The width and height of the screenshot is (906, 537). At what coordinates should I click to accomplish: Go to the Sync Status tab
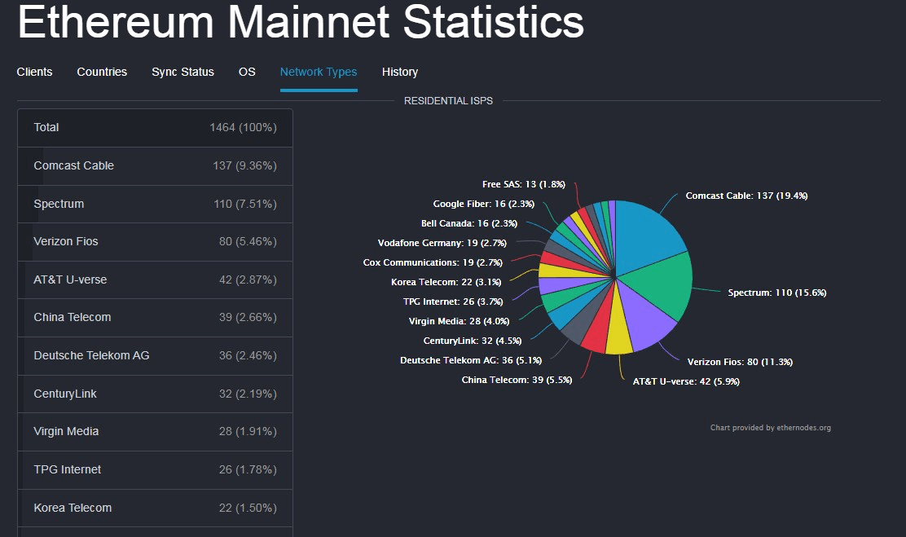tap(183, 72)
